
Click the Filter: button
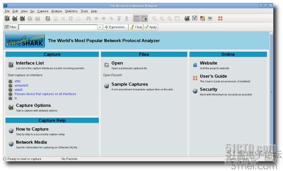point(11,27)
